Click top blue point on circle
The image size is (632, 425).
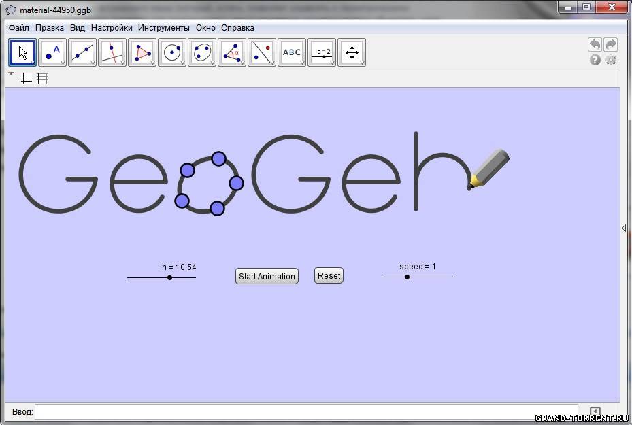218,158
